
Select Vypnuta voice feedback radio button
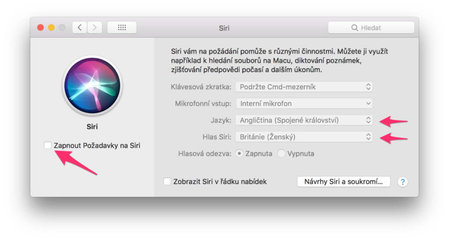282,154
